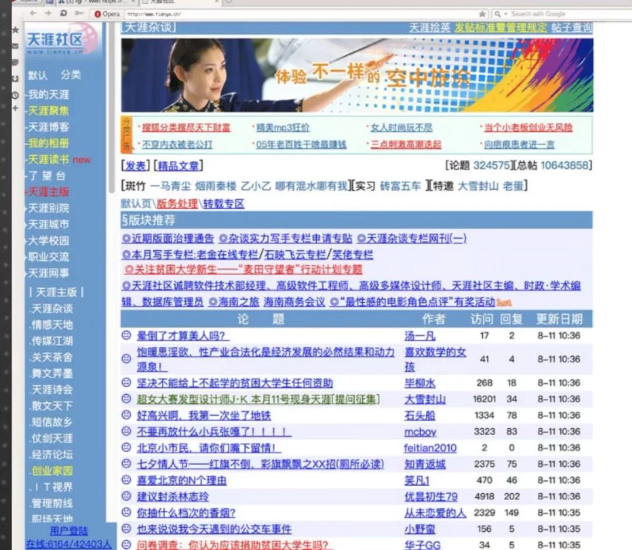The image size is (632, 550).
Task: Click the 天涯社区 logo image
Action: (x=63, y=40)
